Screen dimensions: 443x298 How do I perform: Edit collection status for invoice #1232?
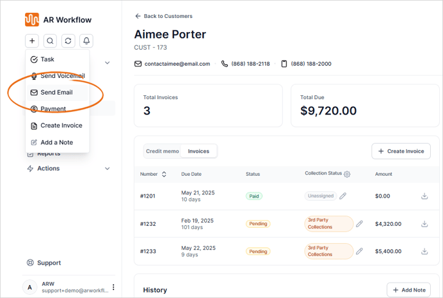coord(359,224)
